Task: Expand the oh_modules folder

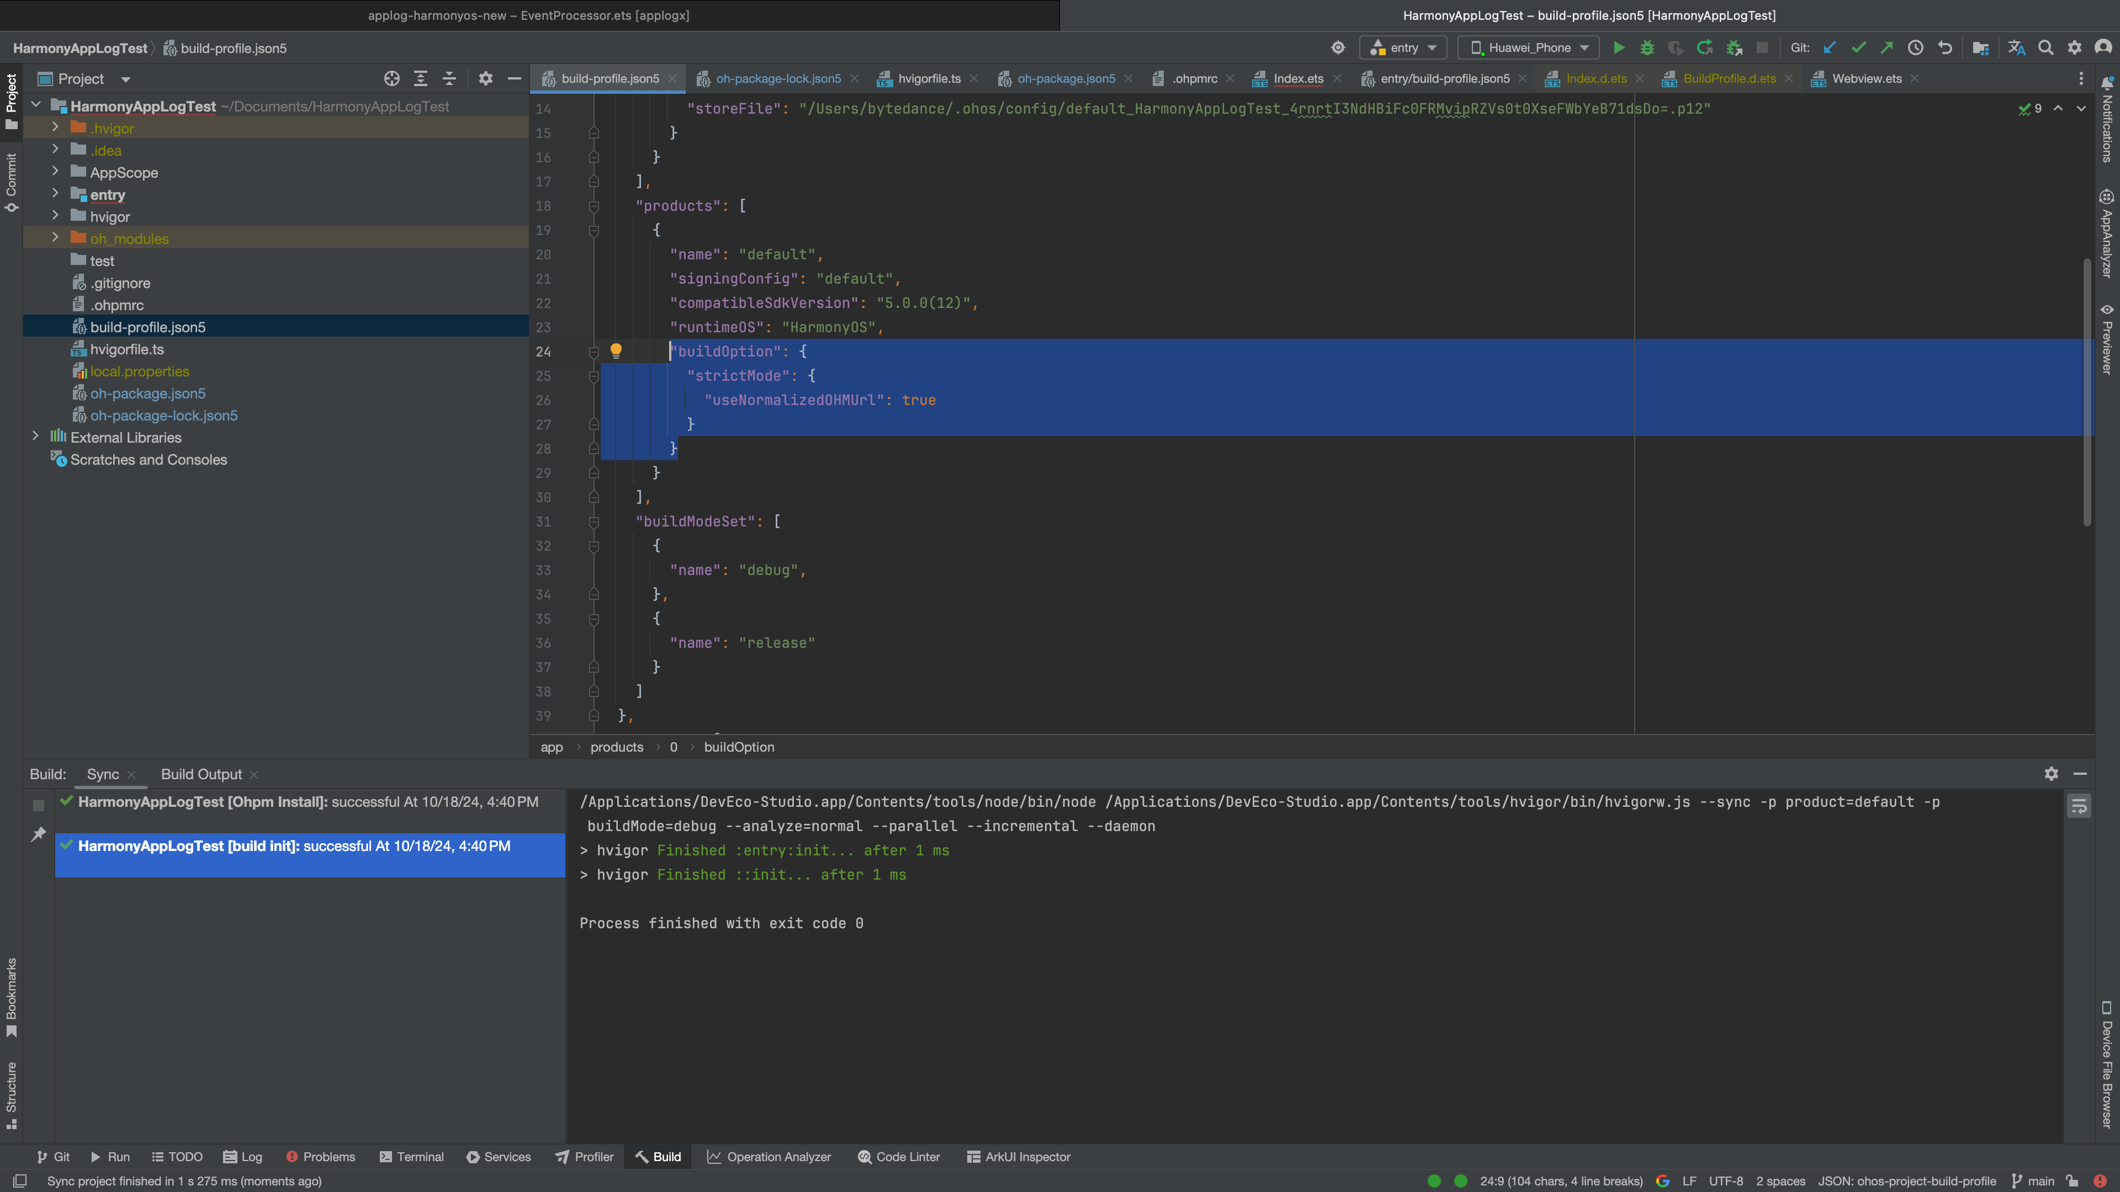Action: point(55,238)
